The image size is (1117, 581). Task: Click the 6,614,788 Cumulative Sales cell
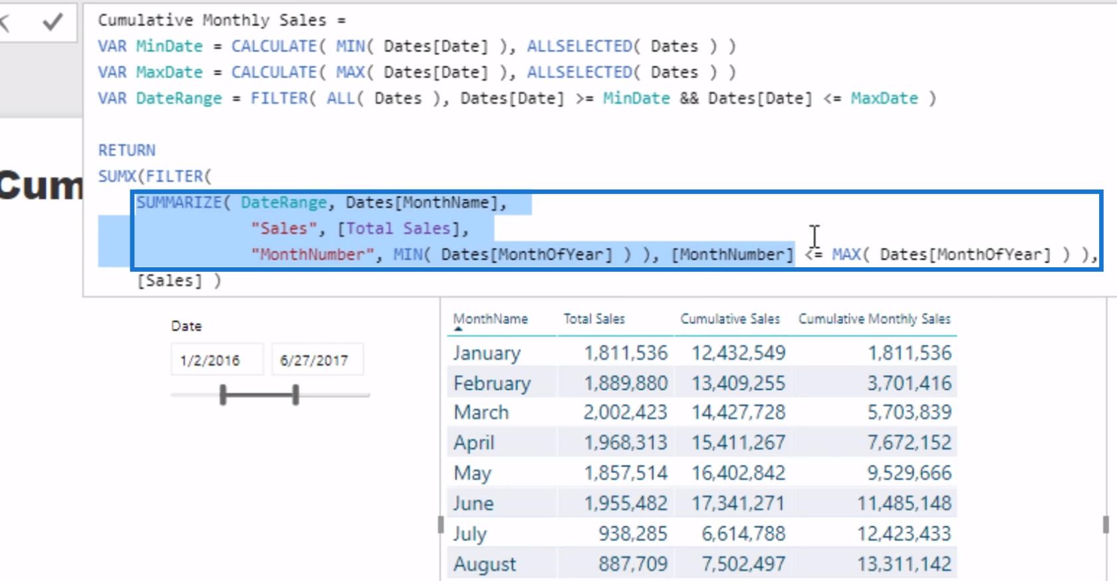pyautogui.click(x=743, y=534)
